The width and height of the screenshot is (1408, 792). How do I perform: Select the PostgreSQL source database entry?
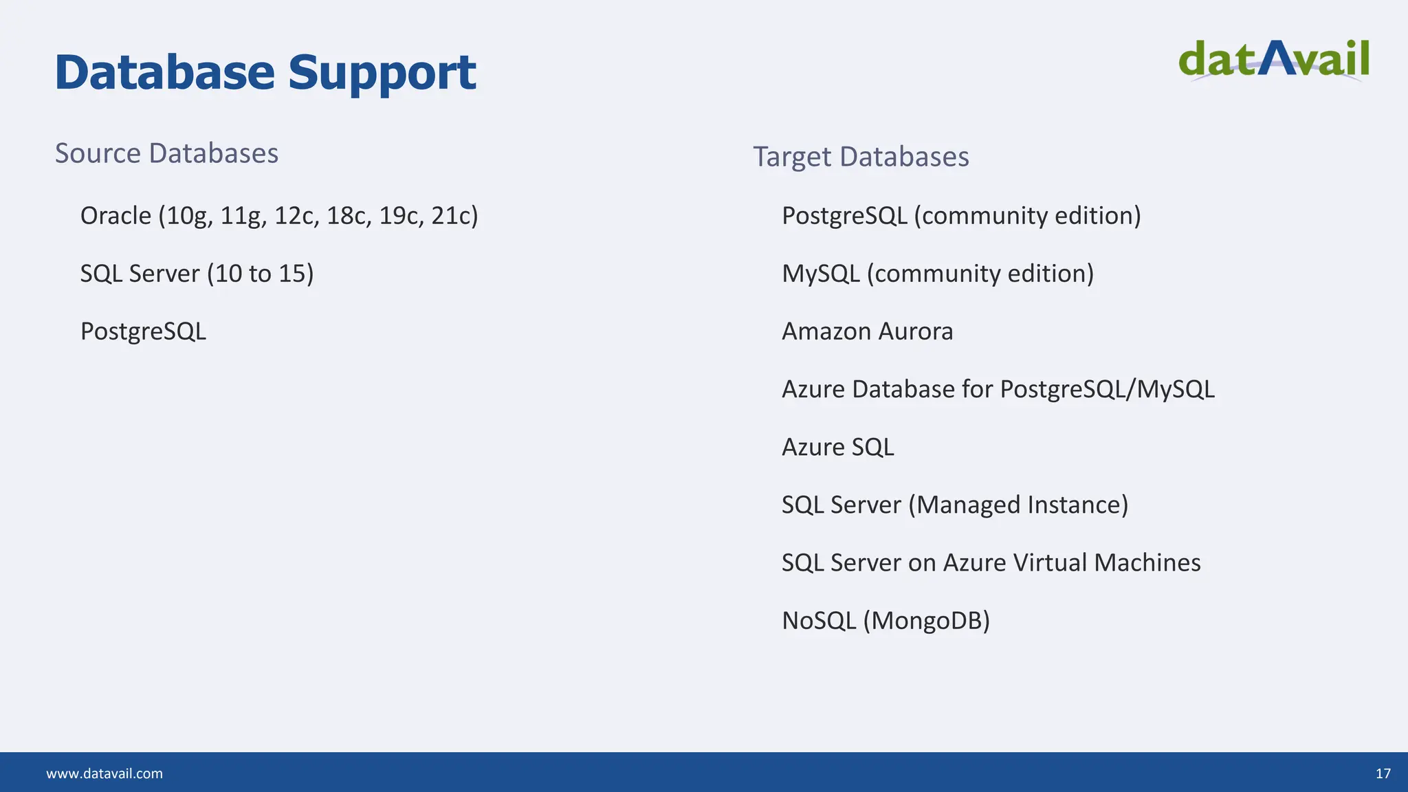click(143, 331)
